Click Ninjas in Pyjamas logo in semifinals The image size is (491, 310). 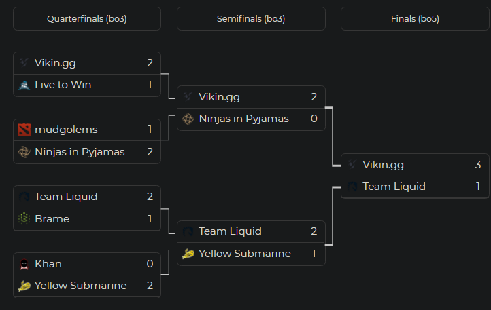point(188,119)
